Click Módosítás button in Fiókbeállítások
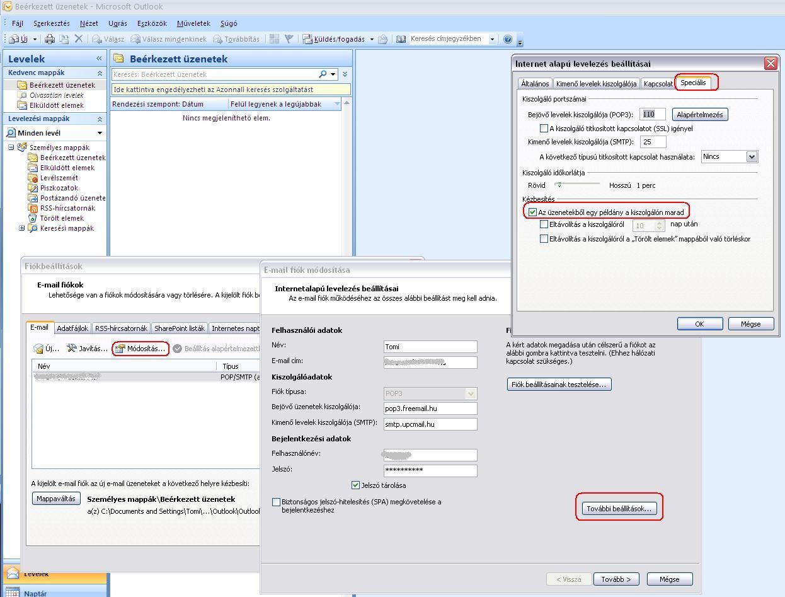 (x=140, y=349)
